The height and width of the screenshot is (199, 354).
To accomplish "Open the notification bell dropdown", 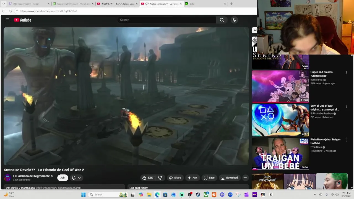I will click(76, 178).
